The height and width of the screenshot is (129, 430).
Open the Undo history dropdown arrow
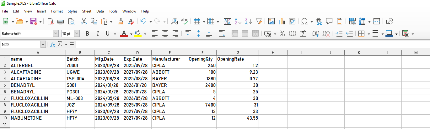pos(151,22)
